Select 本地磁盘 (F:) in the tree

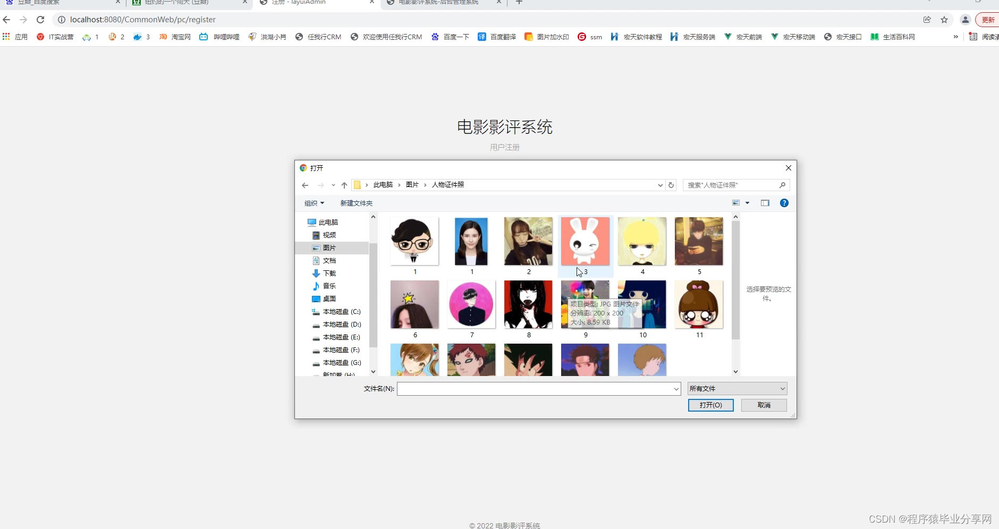pos(336,350)
